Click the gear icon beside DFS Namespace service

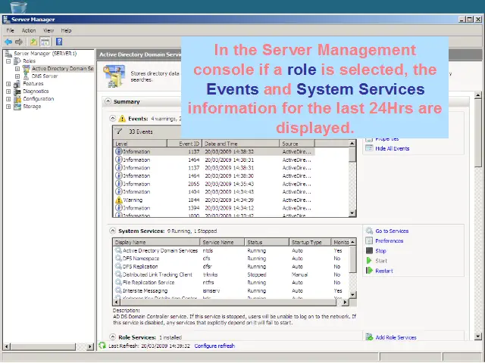point(118,258)
